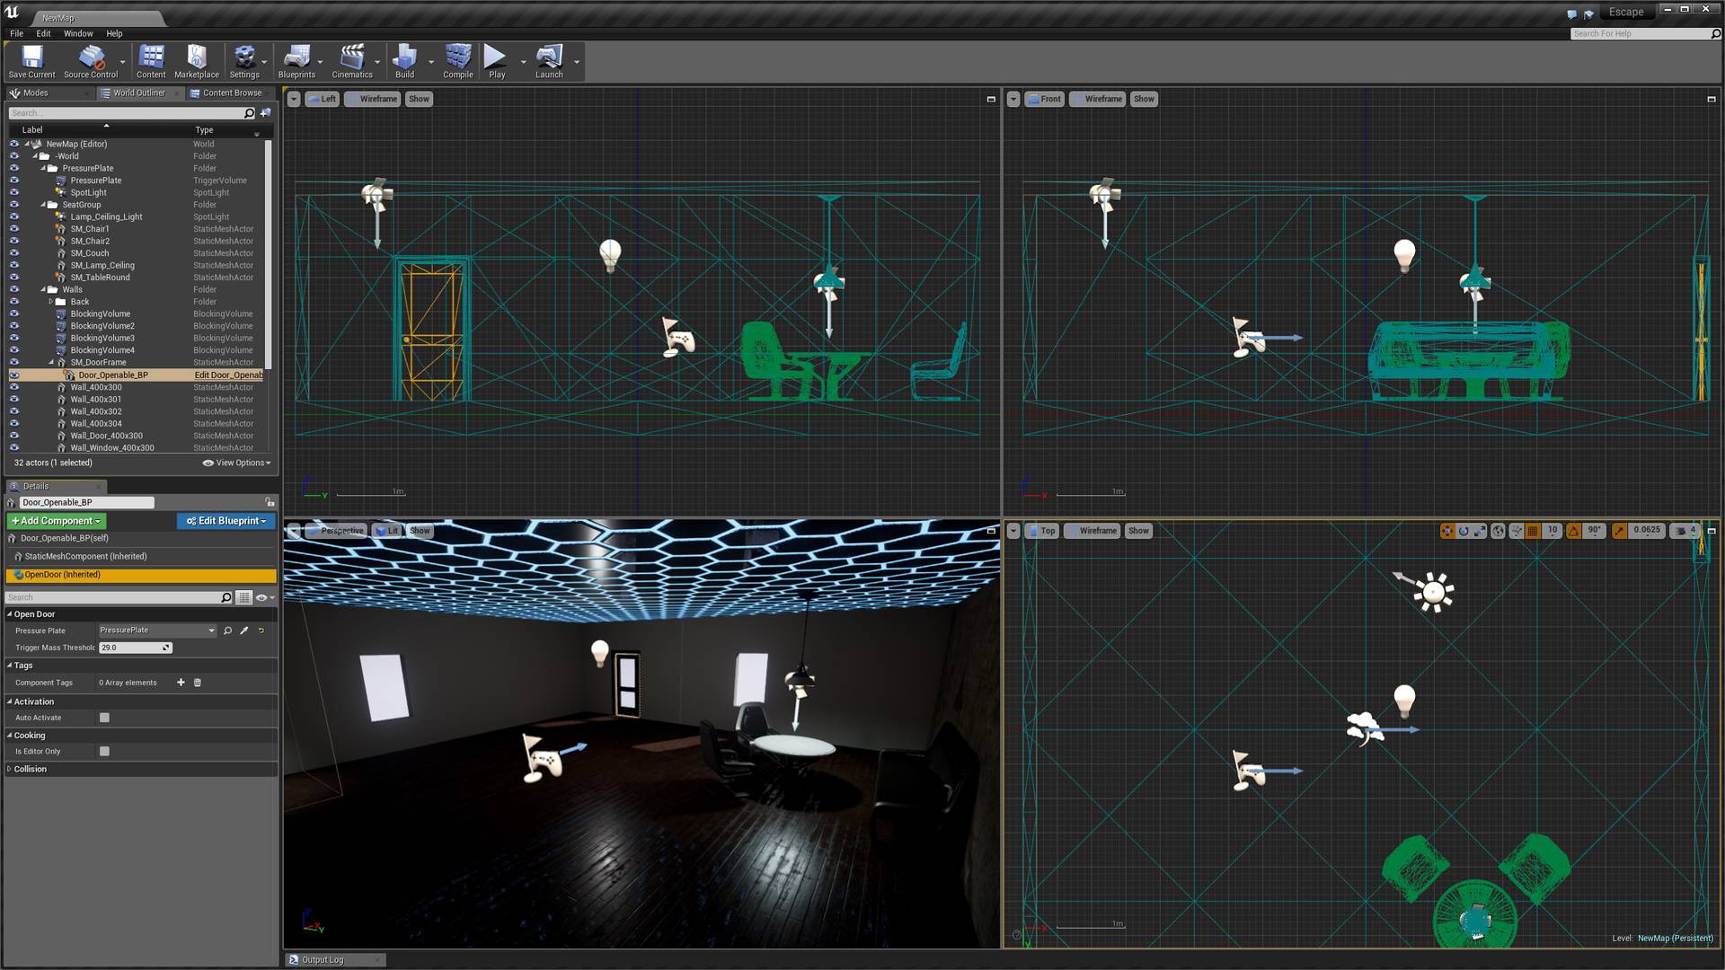1725x970 pixels.
Task: Click the Add Component button
Action: click(x=57, y=521)
